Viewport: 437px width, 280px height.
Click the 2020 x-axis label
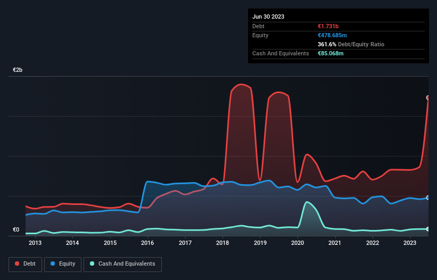298,243
